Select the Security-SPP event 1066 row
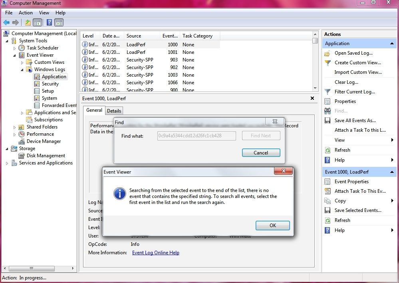The height and width of the screenshot is (283, 399). point(150,83)
